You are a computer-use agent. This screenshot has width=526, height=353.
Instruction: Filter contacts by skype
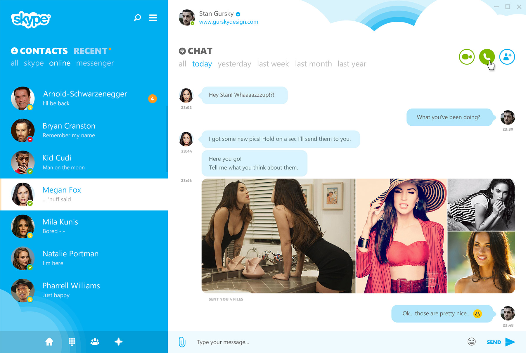(x=34, y=63)
